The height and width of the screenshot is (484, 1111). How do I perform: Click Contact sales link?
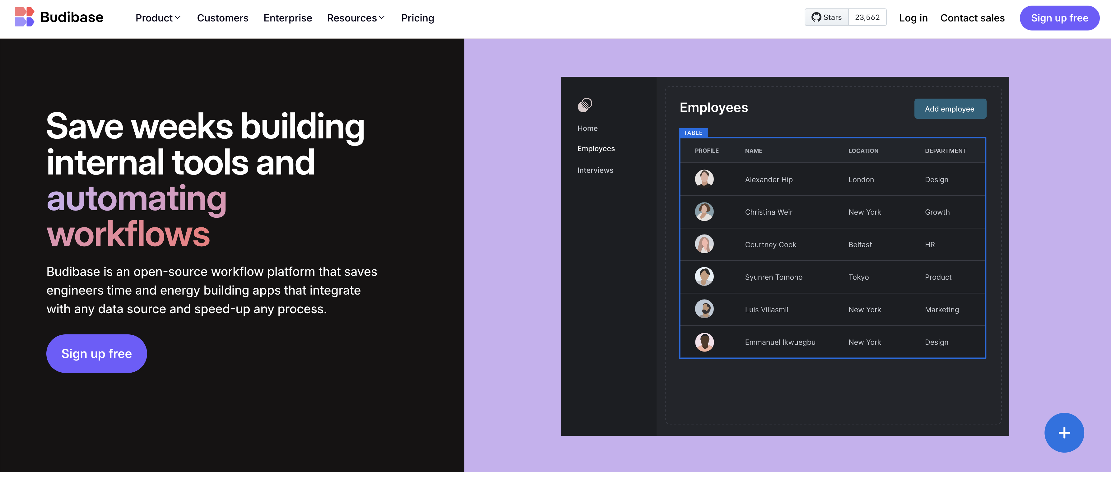pyautogui.click(x=972, y=18)
